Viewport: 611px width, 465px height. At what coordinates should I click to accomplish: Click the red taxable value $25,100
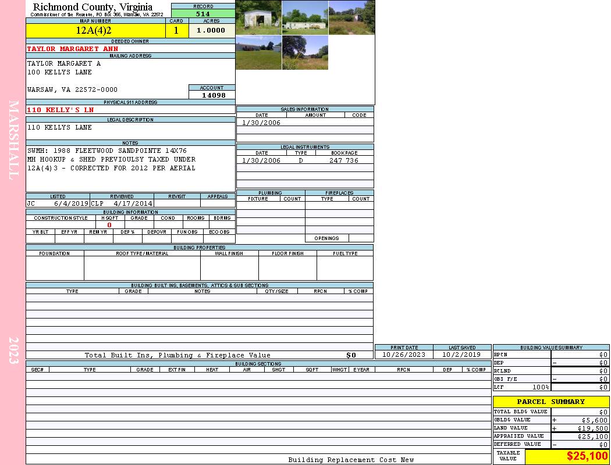587,457
